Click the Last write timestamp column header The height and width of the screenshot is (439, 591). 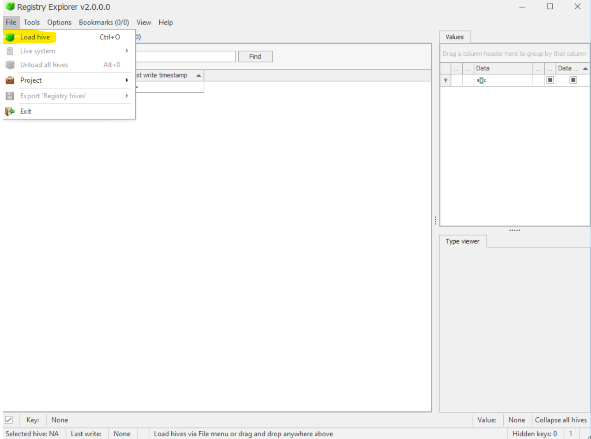(169, 75)
